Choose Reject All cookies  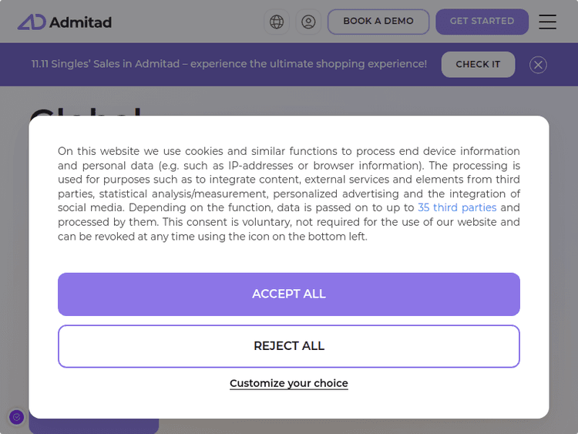pos(289,346)
